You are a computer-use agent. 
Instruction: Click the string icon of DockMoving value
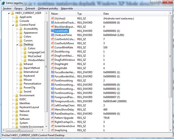pyautogui.click(x=53, y=51)
